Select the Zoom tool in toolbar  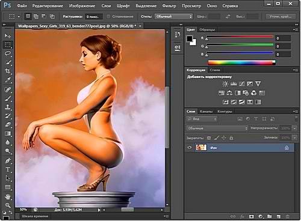point(8,205)
